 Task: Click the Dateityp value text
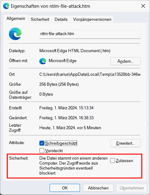click(75, 51)
